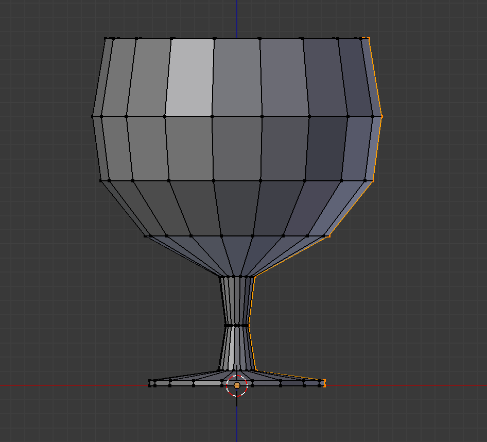487x442 pixels.
Task: Select the top-left rim corner vertex
Action: (106, 38)
